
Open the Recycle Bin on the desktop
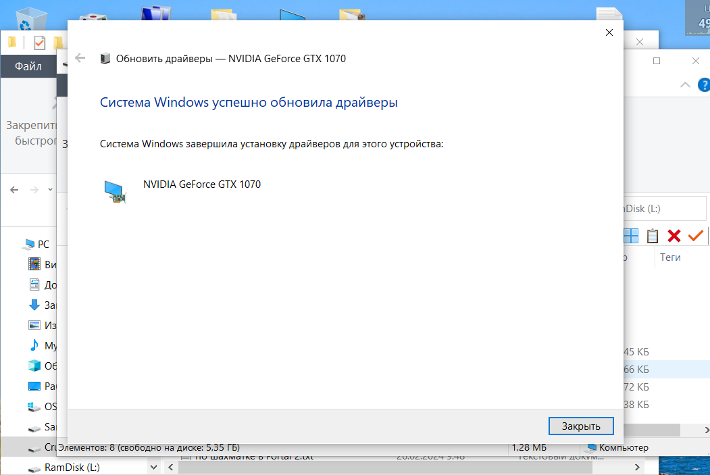tap(31, 20)
